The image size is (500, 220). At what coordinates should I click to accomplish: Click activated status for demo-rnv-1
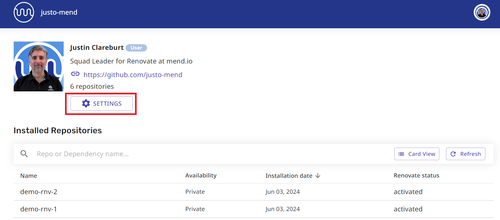pyautogui.click(x=408, y=209)
